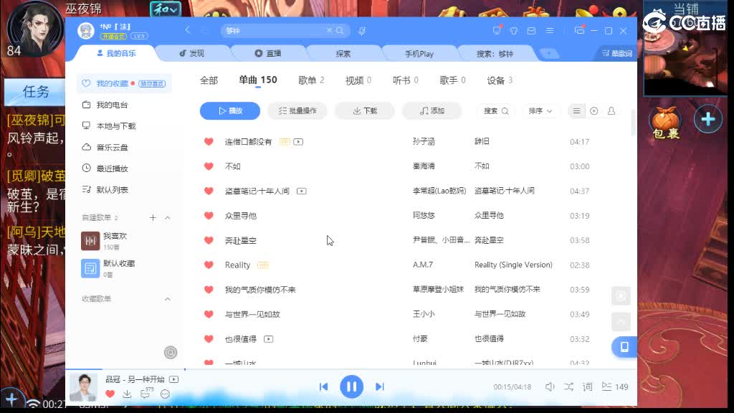This screenshot has height=413, width=734.
Task: Collapse the 收藏歌单 section
Action: click(168, 299)
